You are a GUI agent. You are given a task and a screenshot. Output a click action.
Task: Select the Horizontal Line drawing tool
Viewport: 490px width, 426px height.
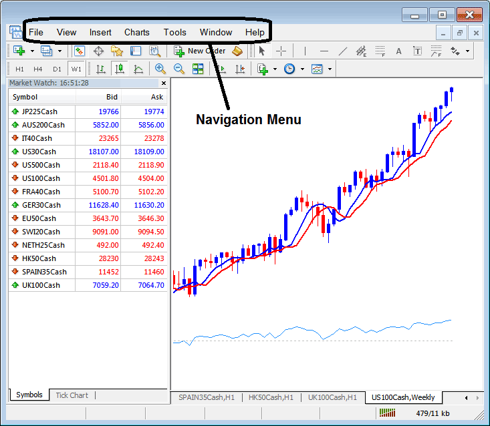click(324, 51)
